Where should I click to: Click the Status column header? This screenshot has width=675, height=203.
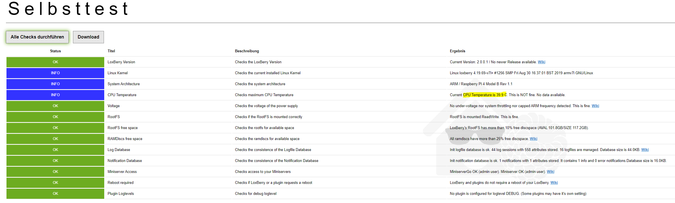tap(55, 51)
